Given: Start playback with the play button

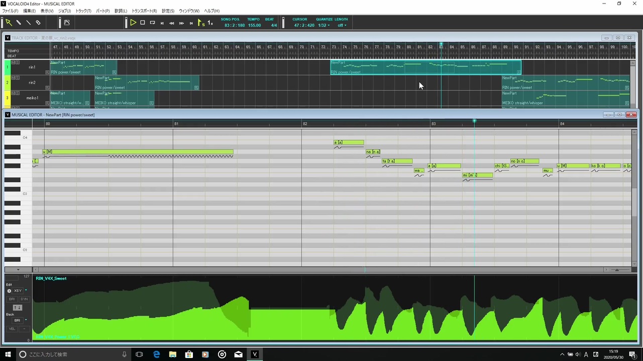Looking at the screenshot, I should pos(133,23).
